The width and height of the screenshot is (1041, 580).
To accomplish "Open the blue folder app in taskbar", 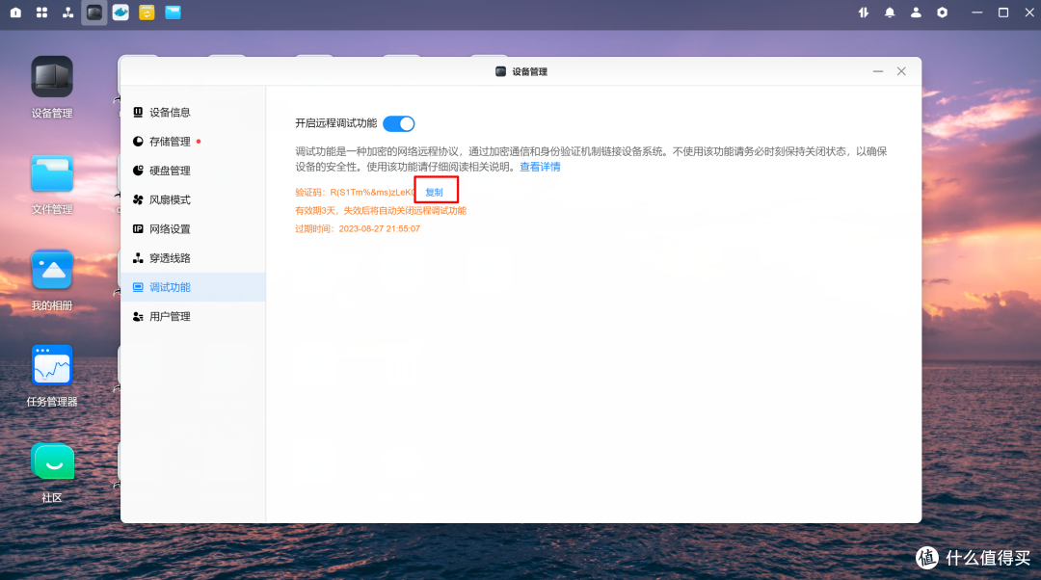I will click(x=173, y=13).
